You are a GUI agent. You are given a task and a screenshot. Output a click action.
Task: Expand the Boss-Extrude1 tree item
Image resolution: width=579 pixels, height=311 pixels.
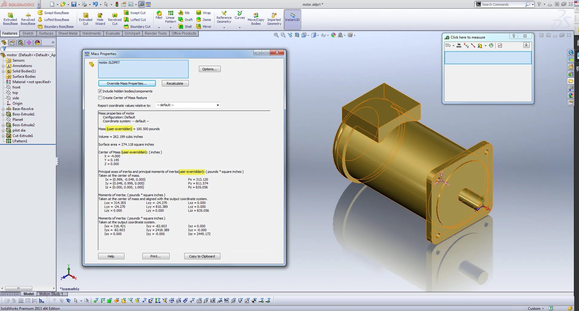(3, 114)
